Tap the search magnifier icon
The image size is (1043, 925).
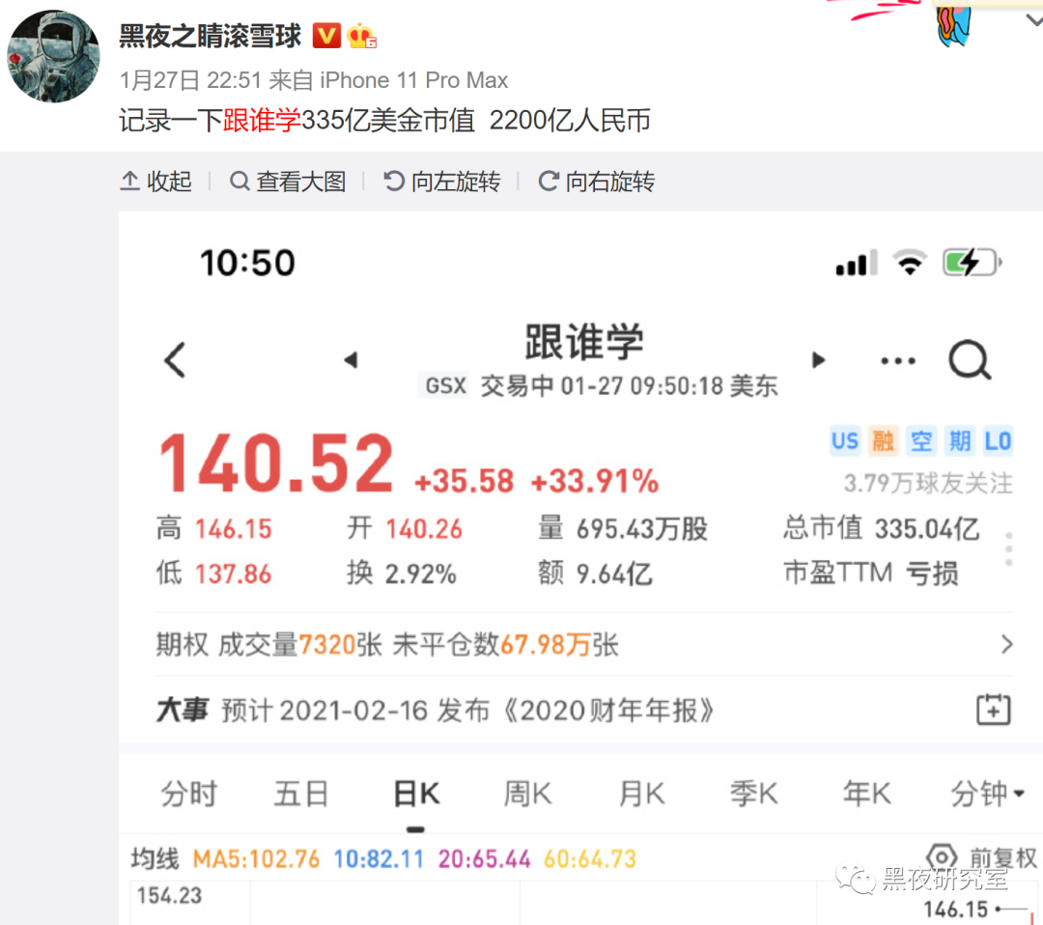point(970,360)
